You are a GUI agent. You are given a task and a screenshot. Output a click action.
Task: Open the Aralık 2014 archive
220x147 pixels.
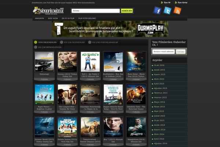(159, 125)
